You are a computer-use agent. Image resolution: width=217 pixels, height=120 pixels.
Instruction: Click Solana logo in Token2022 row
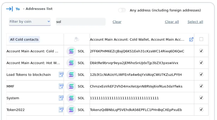click(x=71, y=110)
